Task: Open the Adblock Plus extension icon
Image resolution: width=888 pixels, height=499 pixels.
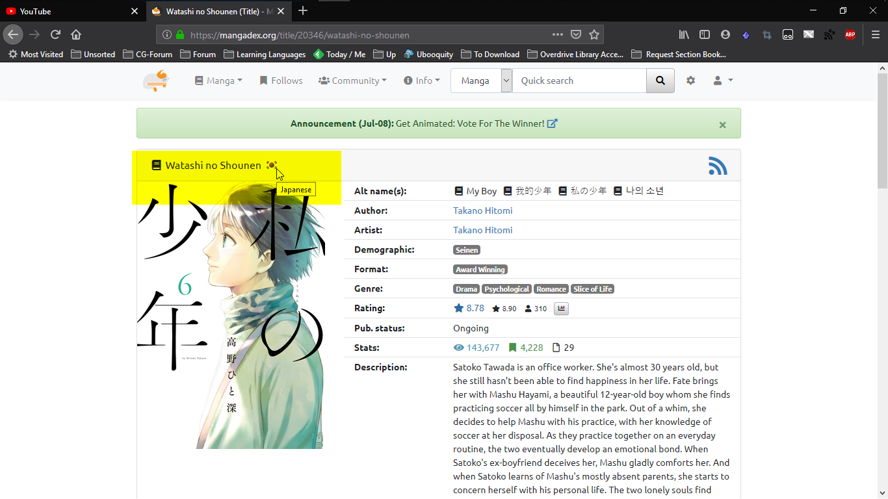Action: click(850, 35)
